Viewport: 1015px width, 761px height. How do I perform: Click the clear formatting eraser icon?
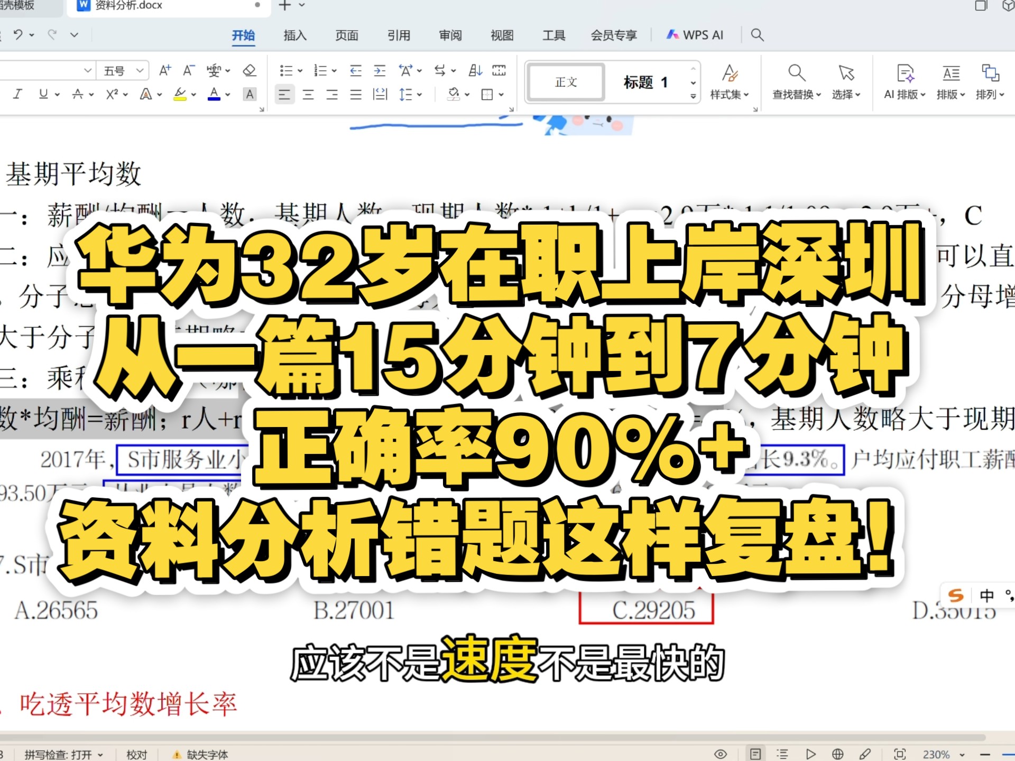249,70
